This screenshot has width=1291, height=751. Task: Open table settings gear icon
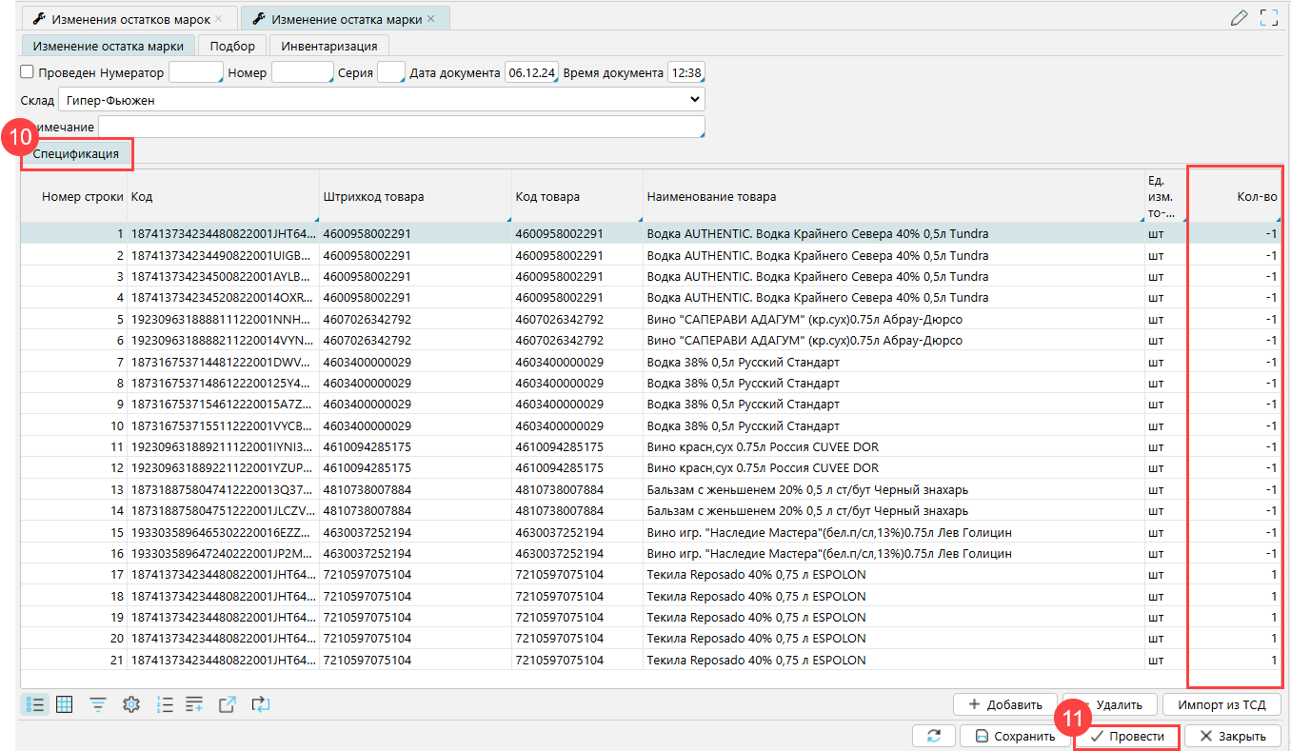[x=131, y=704]
